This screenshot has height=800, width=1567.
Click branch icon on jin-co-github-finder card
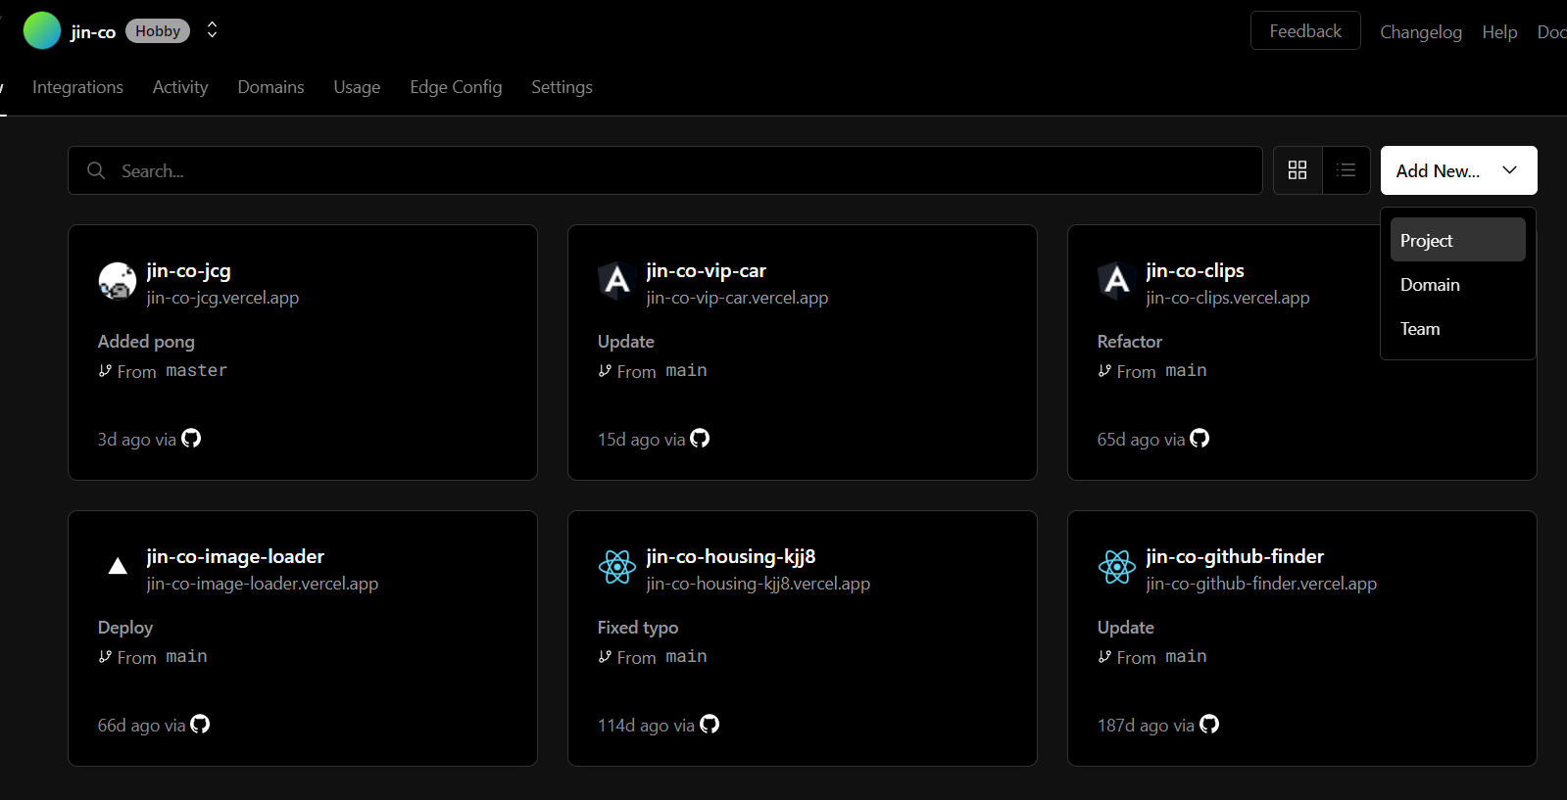tap(1104, 657)
